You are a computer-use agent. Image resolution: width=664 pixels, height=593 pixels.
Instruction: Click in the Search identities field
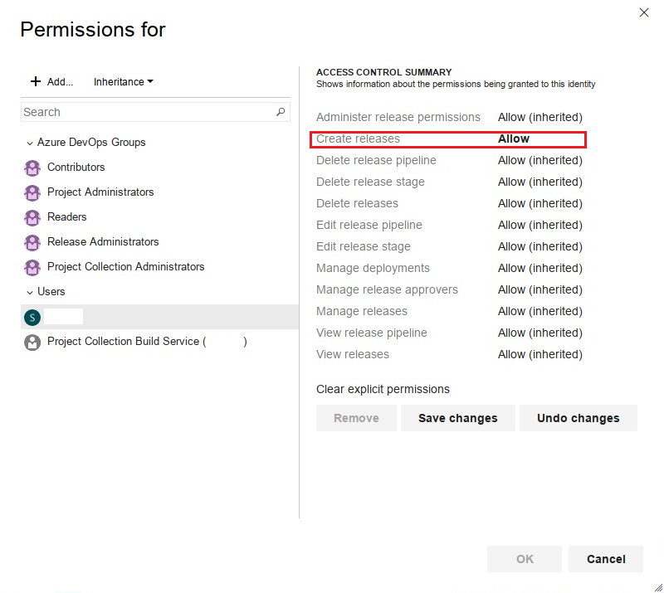(x=145, y=112)
